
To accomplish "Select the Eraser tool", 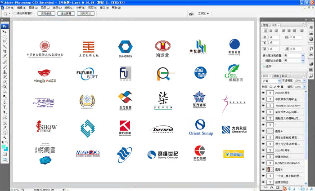I will pyautogui.click(x=4, y=82).
